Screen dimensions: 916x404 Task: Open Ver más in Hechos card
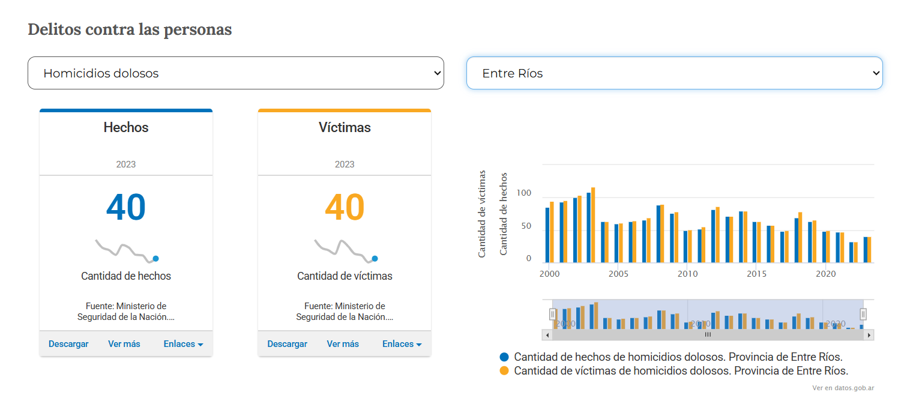[x=124, y=344]
